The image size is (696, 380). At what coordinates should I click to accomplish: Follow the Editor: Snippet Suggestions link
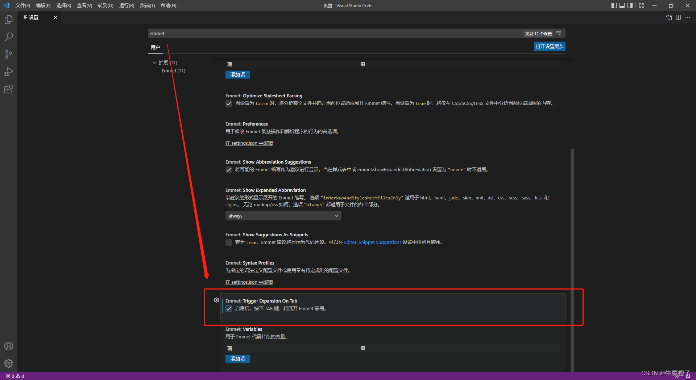373,242
